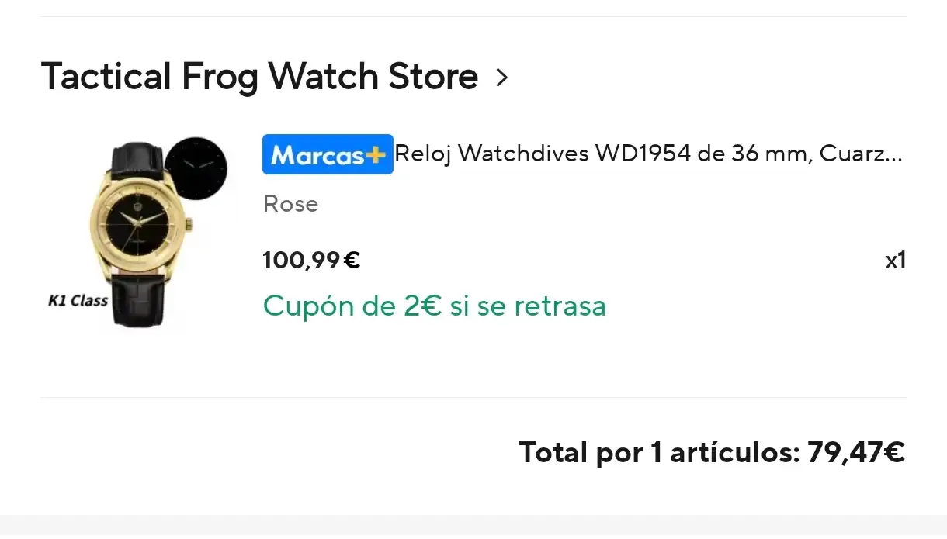Click the Total por 1 artículos label
The width and height of the screenshot is (947, 539).
point(659,452)
